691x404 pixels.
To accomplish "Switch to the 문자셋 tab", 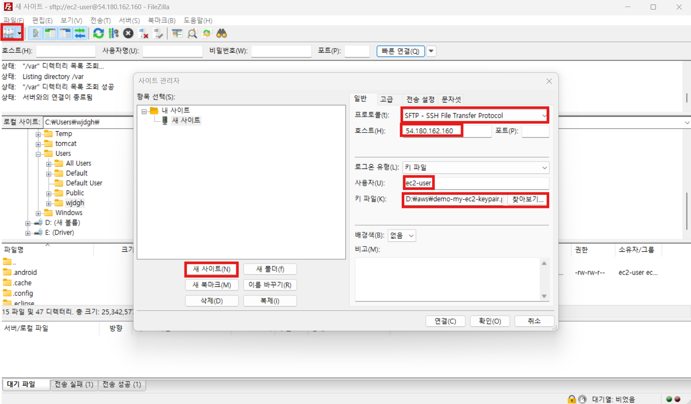I will 451,99.
